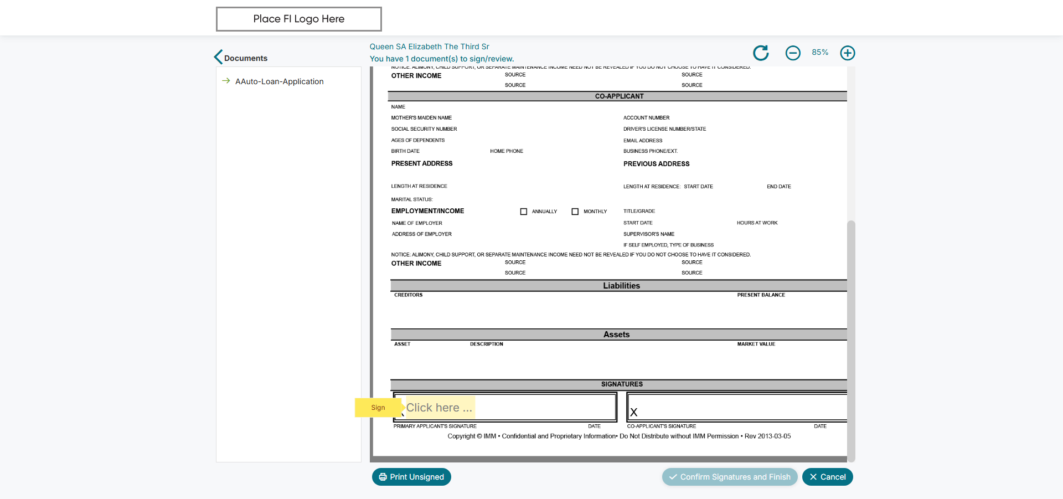Image resolution: width=1063 pixels, height=499 pixels.
Task: Click the CO-APPLICANT'S SIGNATURE caption
Action: coord(662,426)
